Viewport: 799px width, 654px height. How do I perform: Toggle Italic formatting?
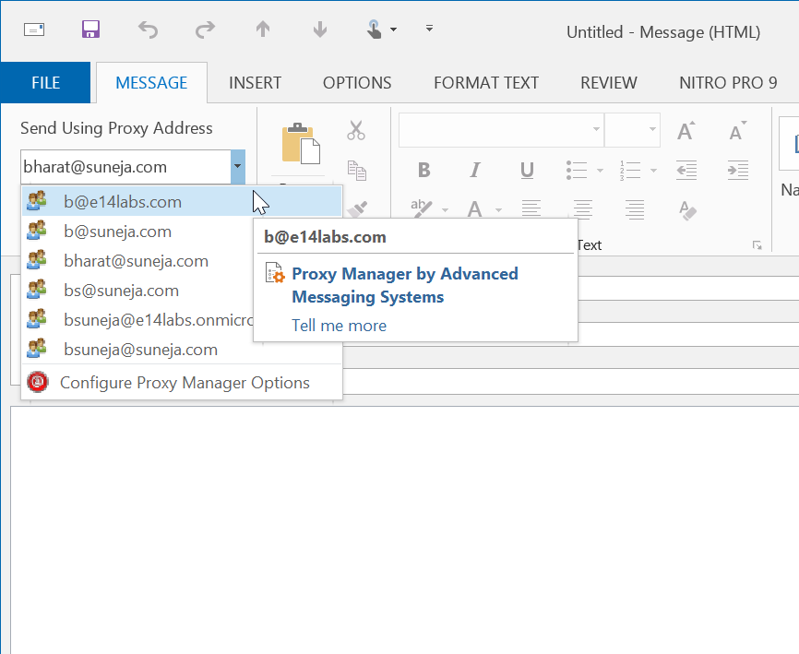pos(475,170)
